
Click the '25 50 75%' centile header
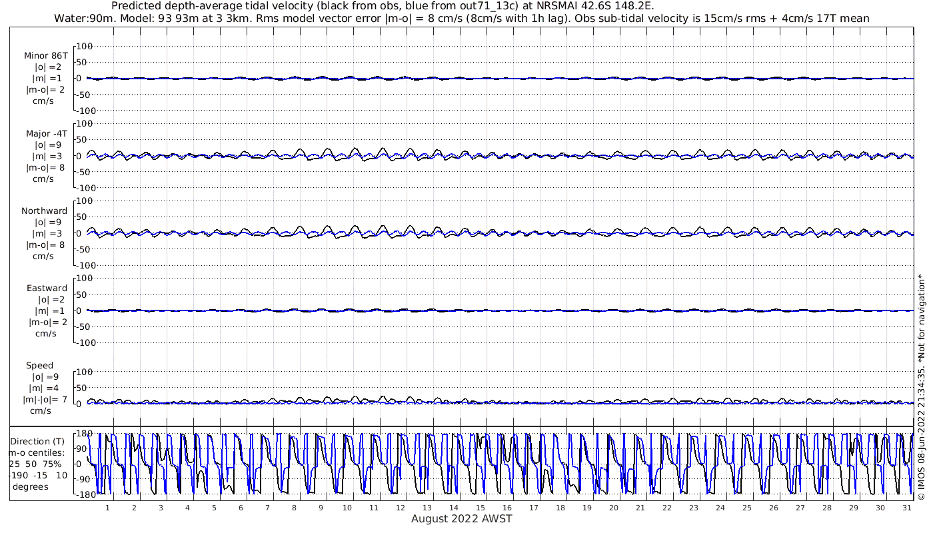click(35, 464)
